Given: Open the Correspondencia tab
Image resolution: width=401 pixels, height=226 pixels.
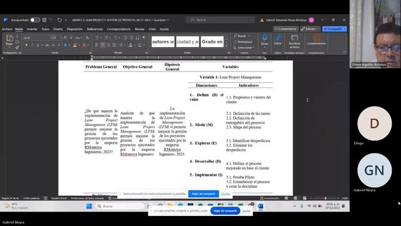Looking at the screenshot, I should point(118,30).
